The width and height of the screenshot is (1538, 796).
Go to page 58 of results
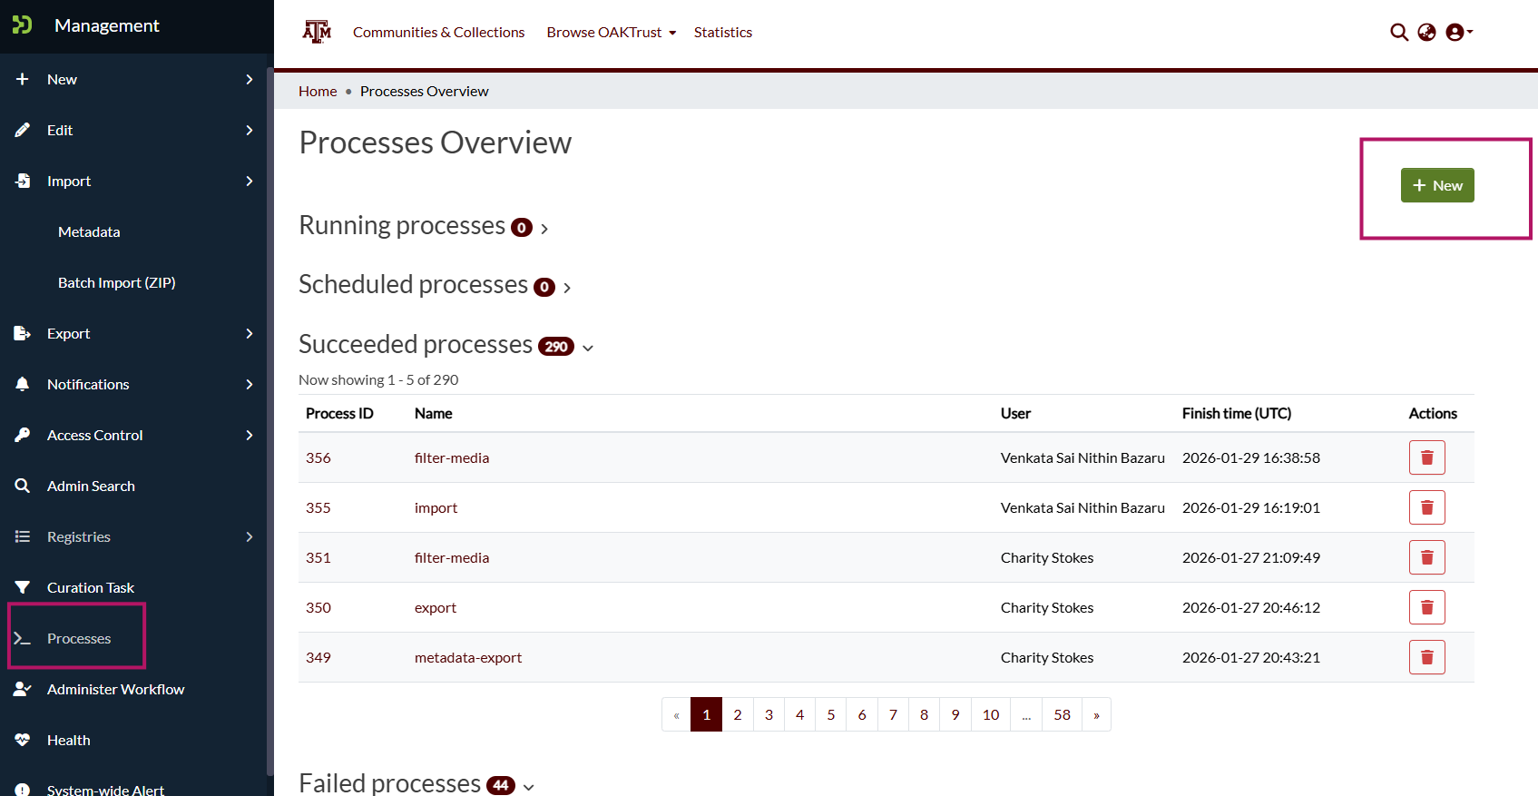pyautogui.click(x=1062, y=715)
